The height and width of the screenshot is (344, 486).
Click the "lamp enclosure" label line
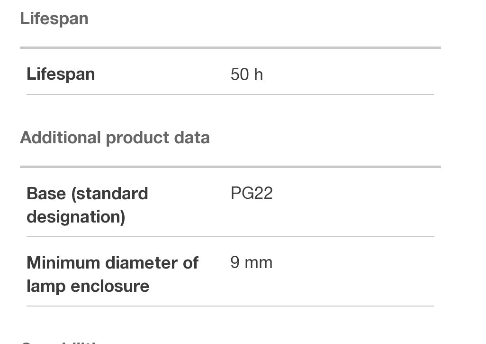[88, 286]
